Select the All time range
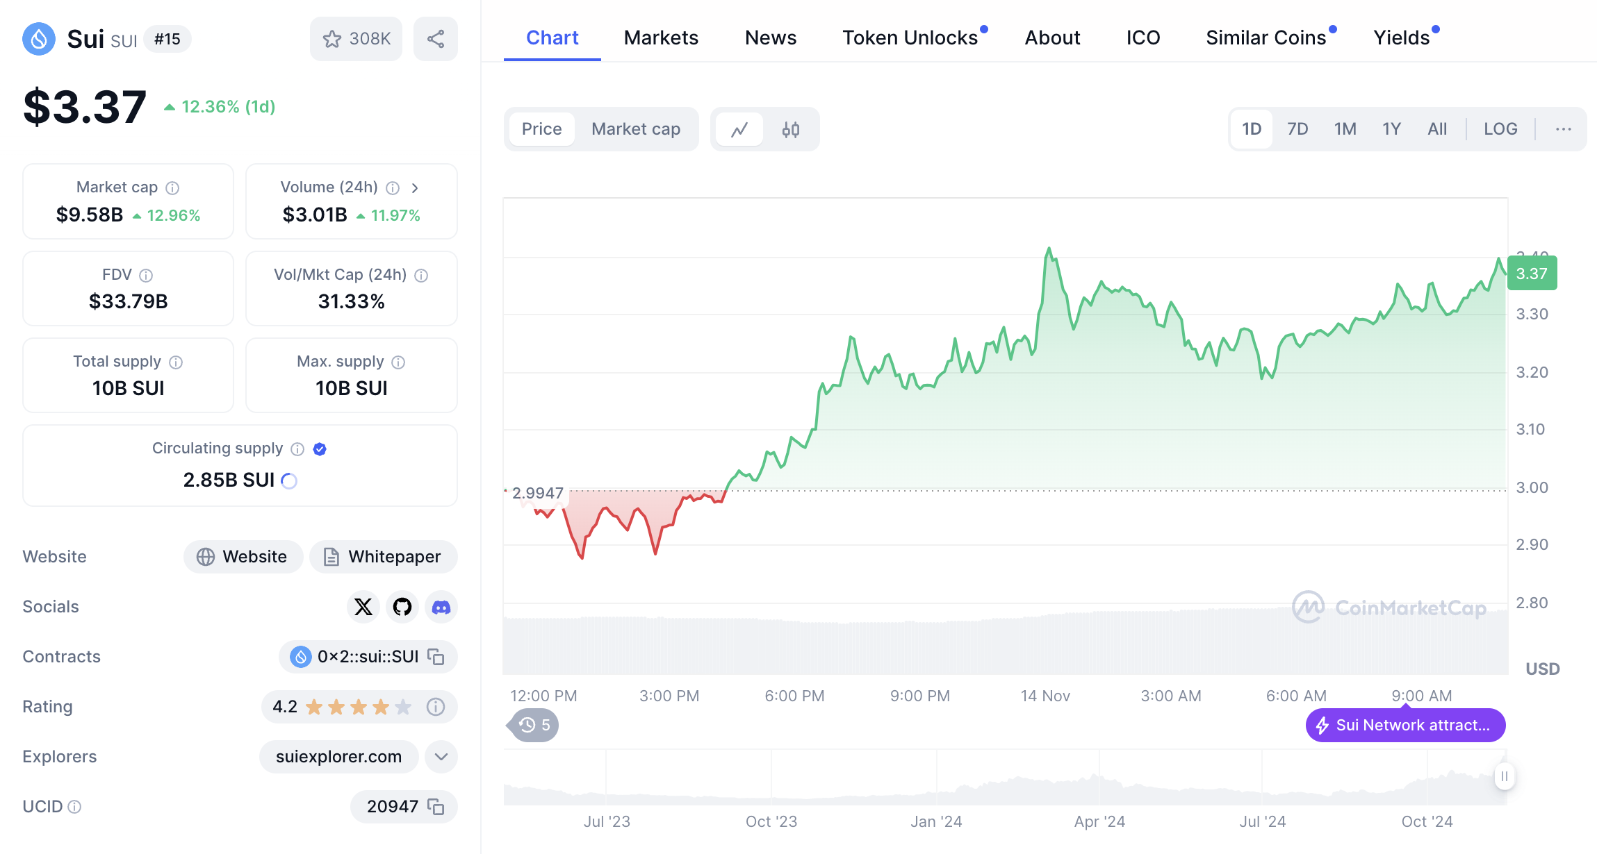 coord(1437,129)
